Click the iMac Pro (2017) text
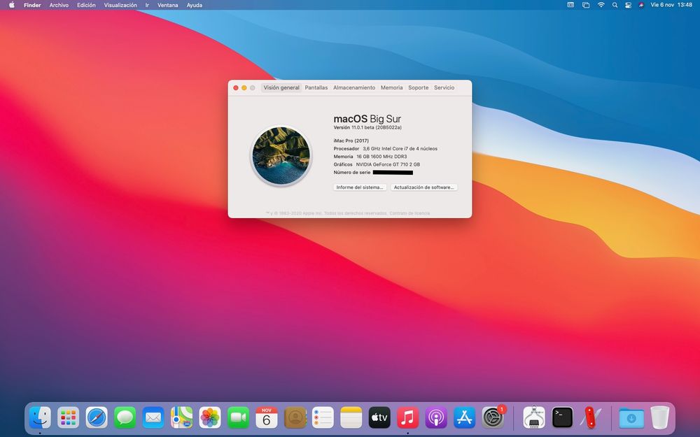 click(x=351, y=141)
